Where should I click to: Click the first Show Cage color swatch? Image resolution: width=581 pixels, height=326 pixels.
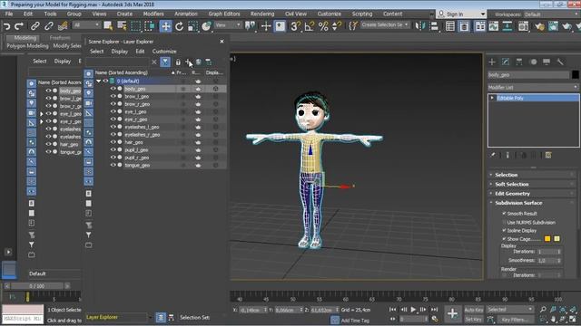(547, 239)
